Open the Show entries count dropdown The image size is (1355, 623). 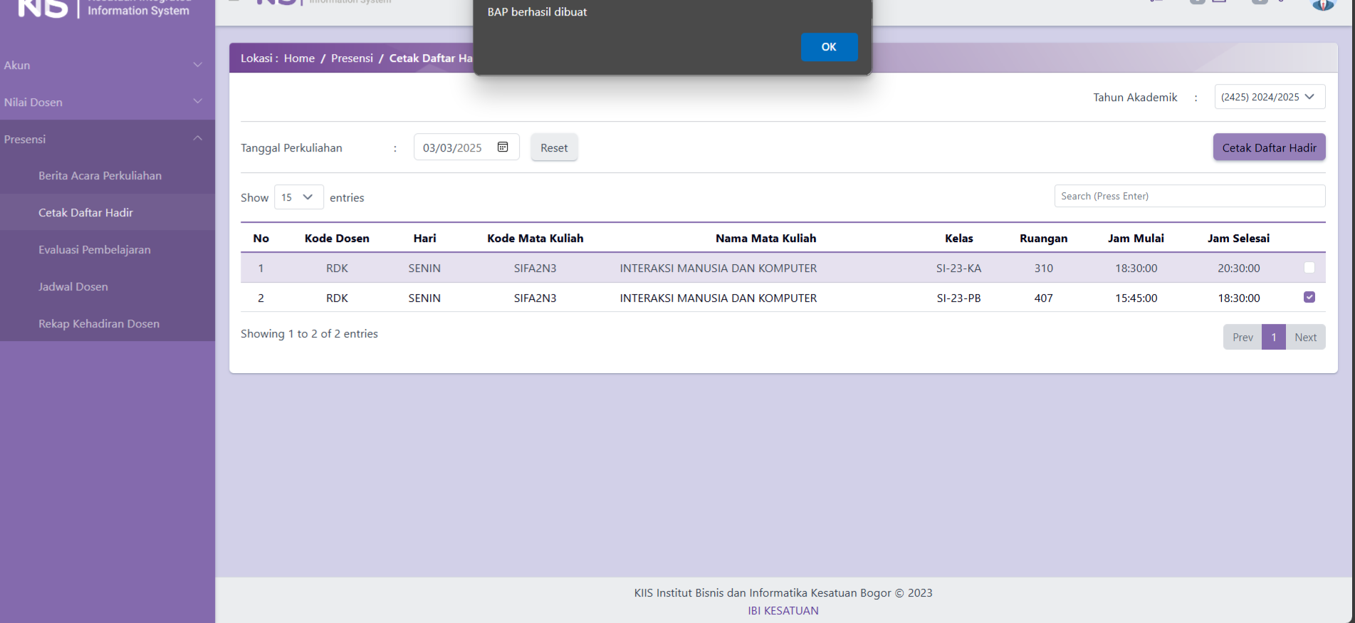click(298, 197)
